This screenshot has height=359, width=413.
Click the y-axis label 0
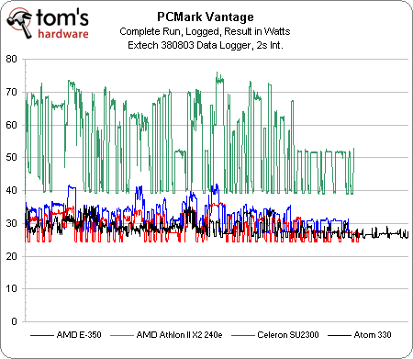[x=14, y=321]
